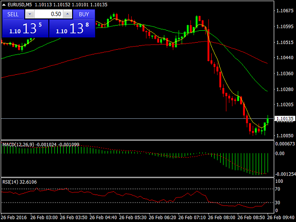Click the MACD scale value 0.000673
296x222 pixels.
(x=285, y=144)
